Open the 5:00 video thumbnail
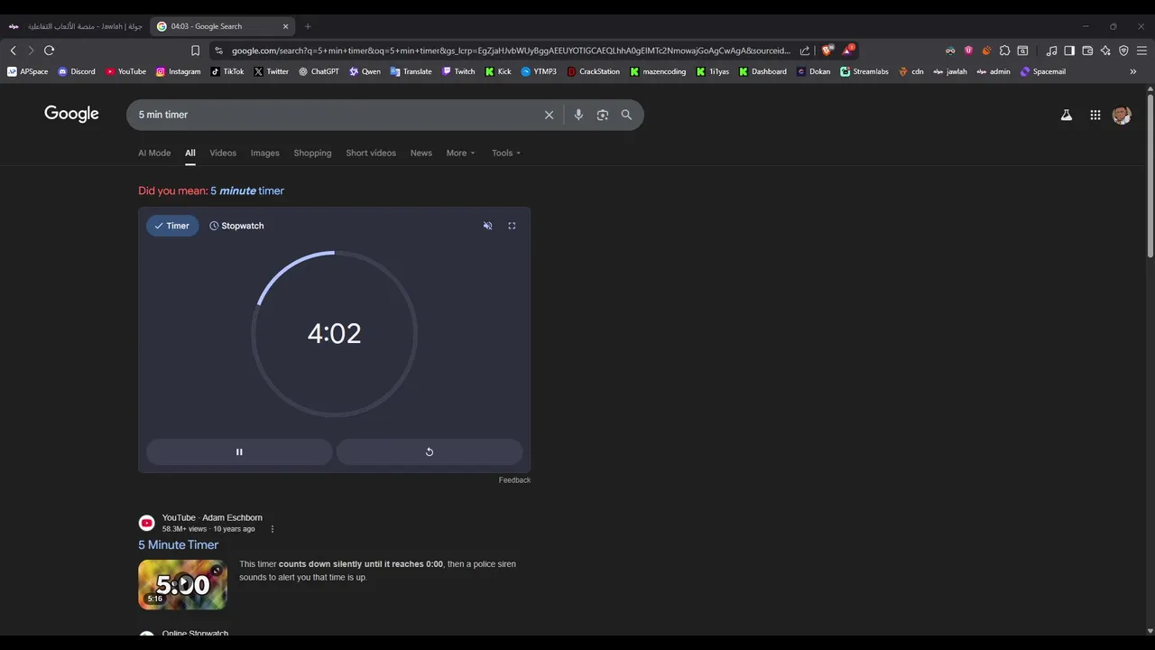The width and height of the screenshot is (1155, 650). 182,584
